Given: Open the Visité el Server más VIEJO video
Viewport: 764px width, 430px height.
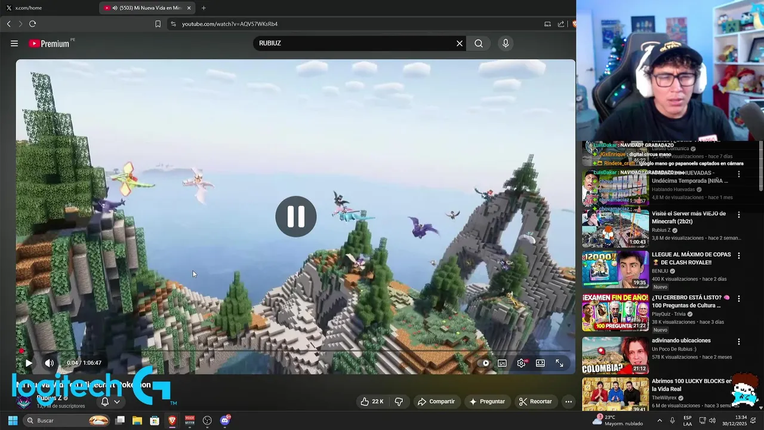Looking at the screenshot, I should tap(689, 217).
